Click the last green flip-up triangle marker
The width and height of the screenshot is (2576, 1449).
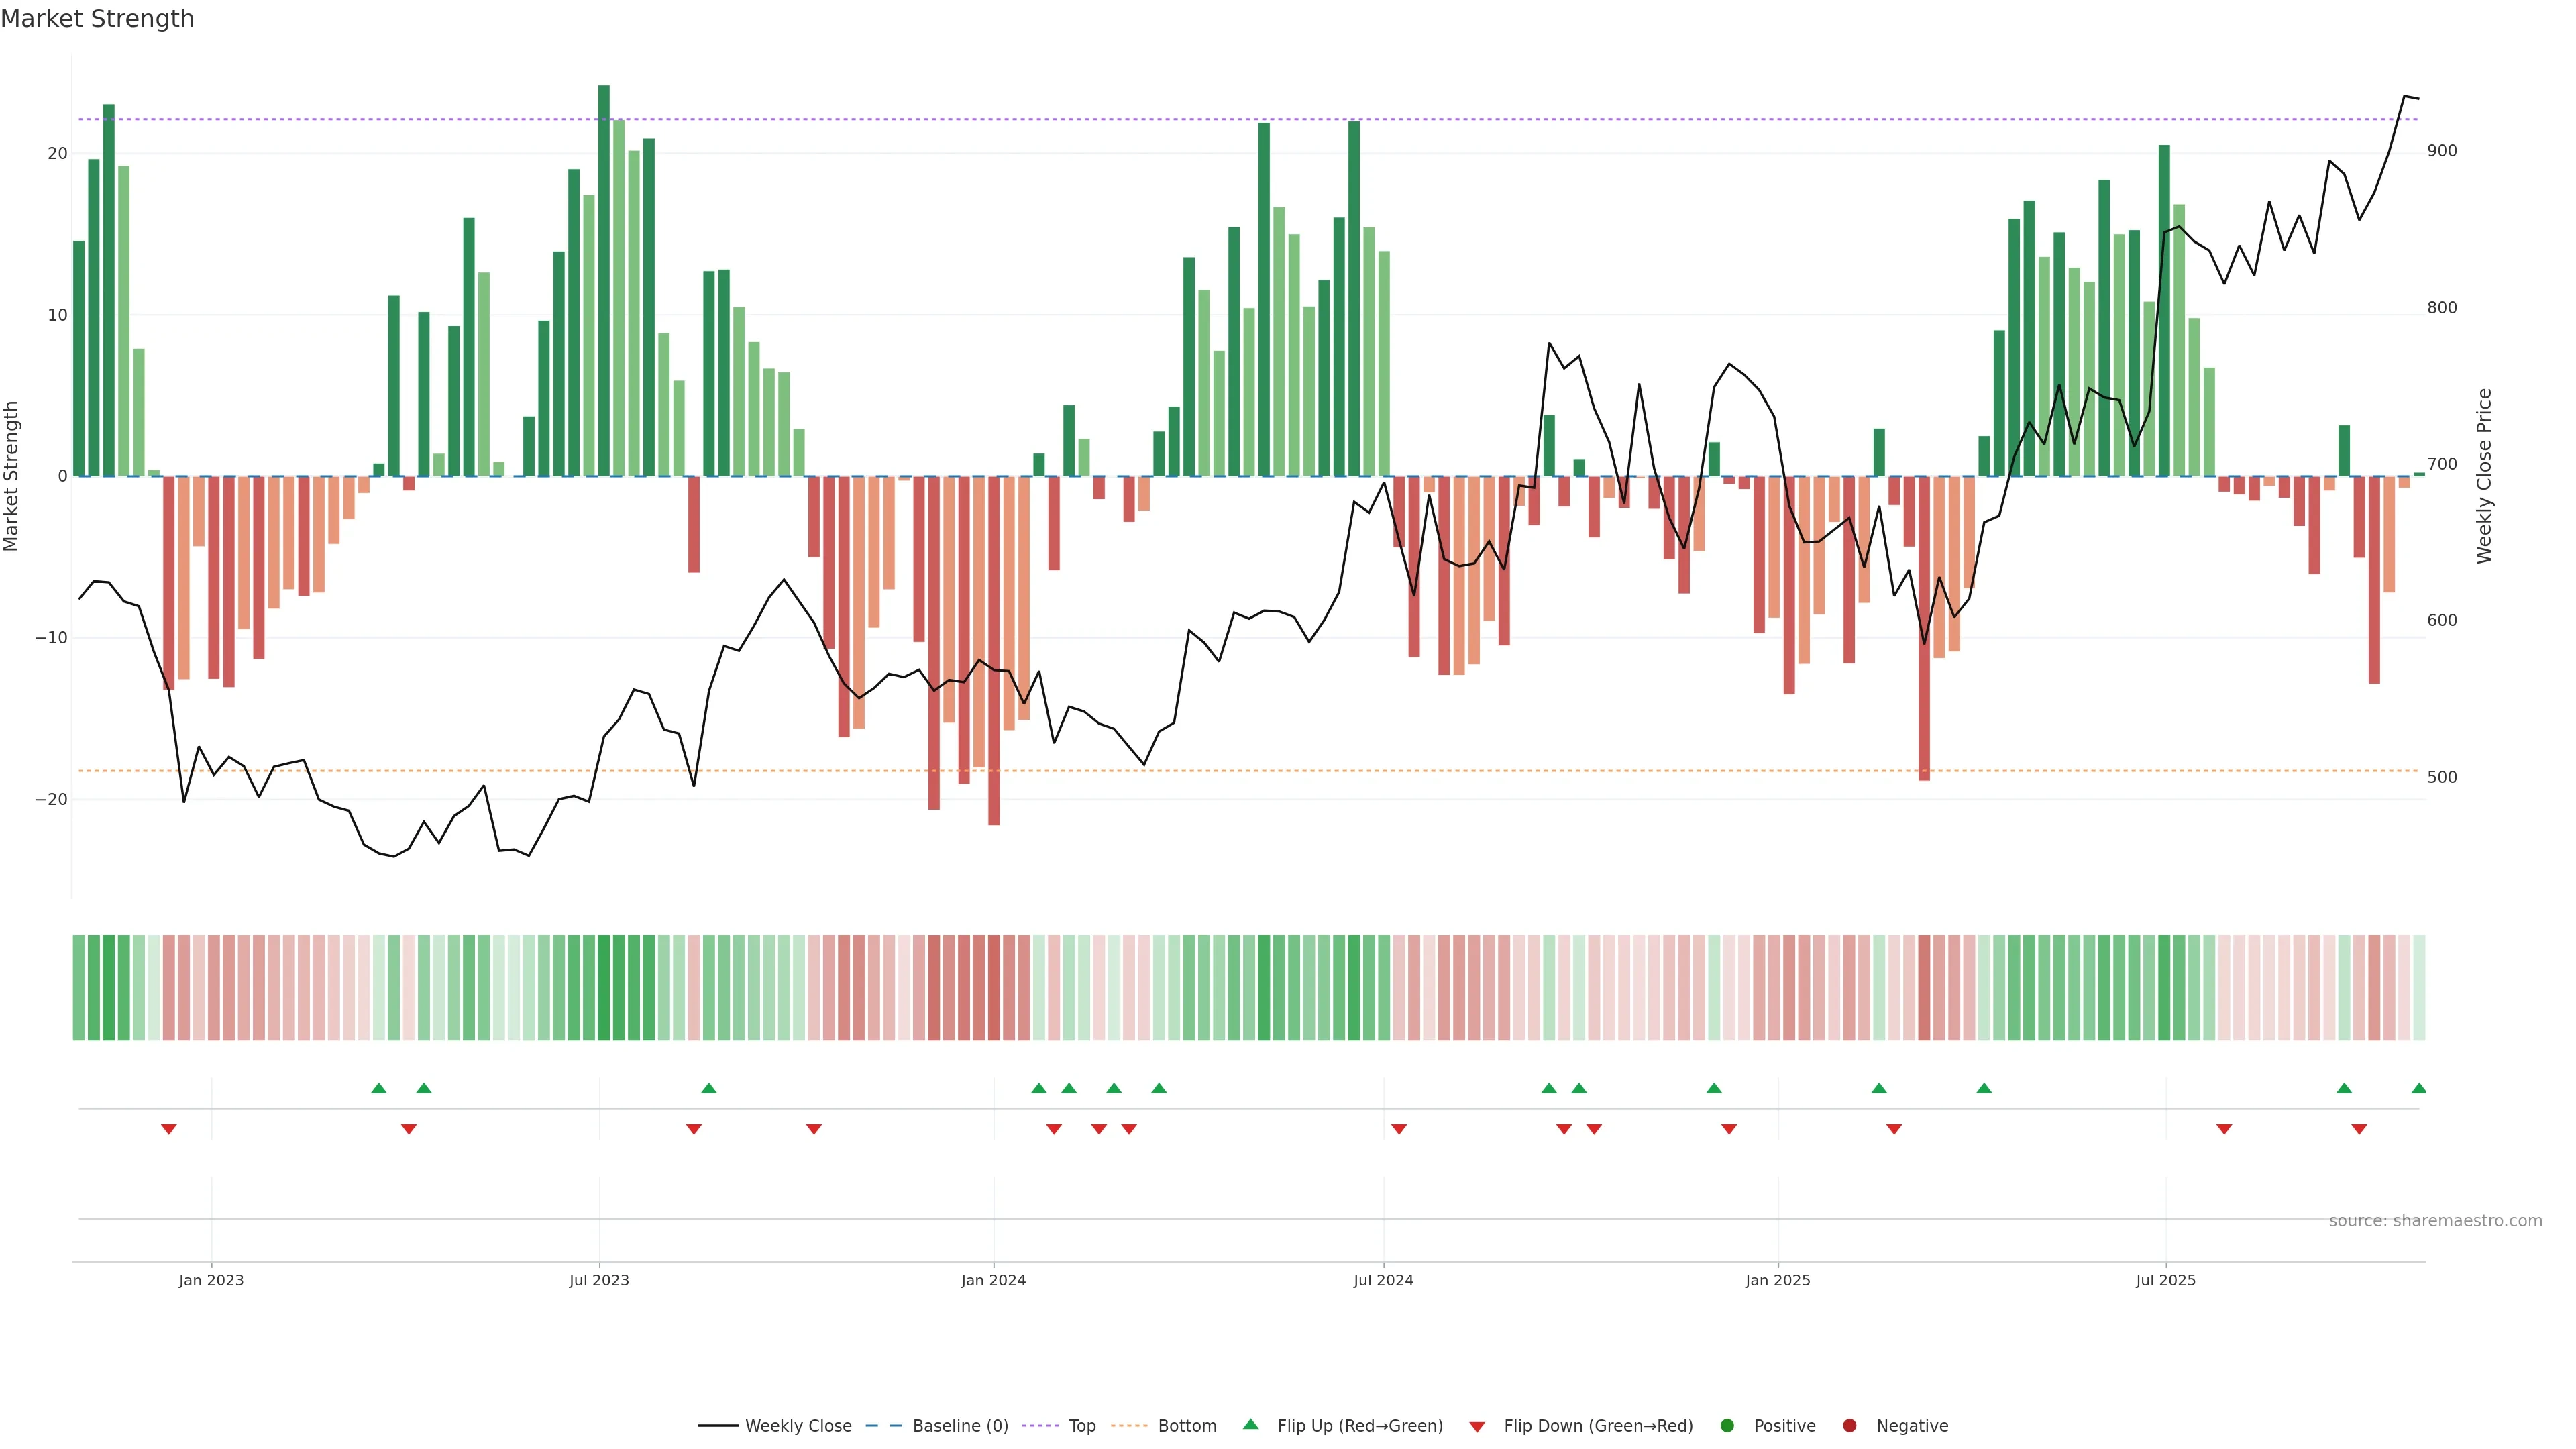click(x=2418, y=1088)
